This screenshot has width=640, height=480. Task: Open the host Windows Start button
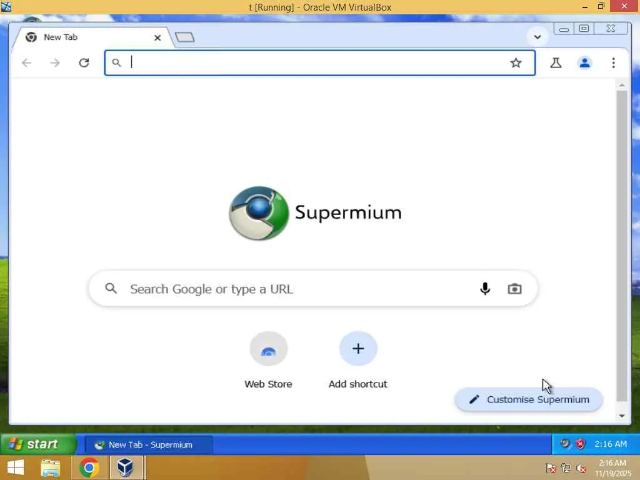coord(16,467)
